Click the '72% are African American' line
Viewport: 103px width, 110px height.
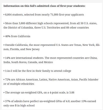(51, 80)
